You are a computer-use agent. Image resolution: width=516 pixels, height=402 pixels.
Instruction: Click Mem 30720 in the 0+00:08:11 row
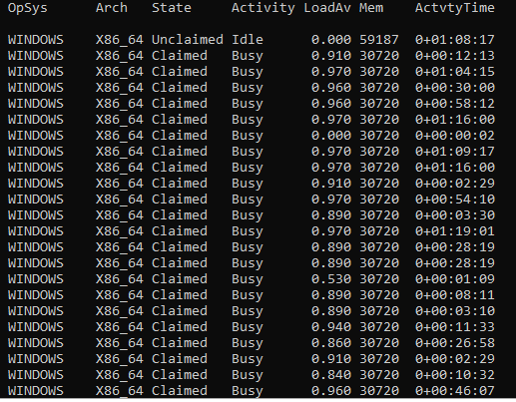click(x=379, y=295)
